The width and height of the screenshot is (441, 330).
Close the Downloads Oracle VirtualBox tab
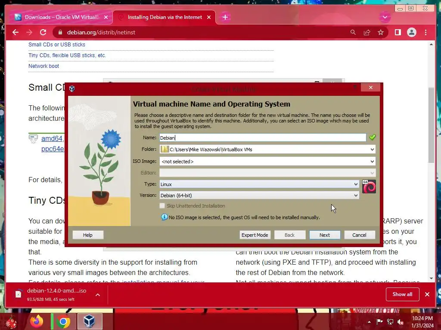pyautogui.click(x=106, y=17)
